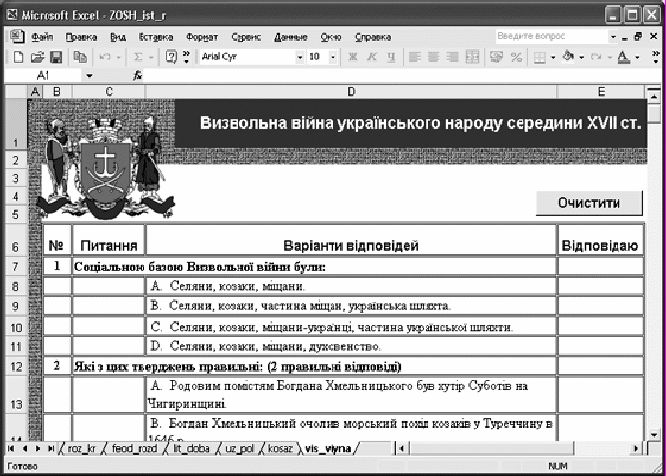Click the vertical scrollbar thumb
Screen dimensions: 666x476
(x=654, y=114)
